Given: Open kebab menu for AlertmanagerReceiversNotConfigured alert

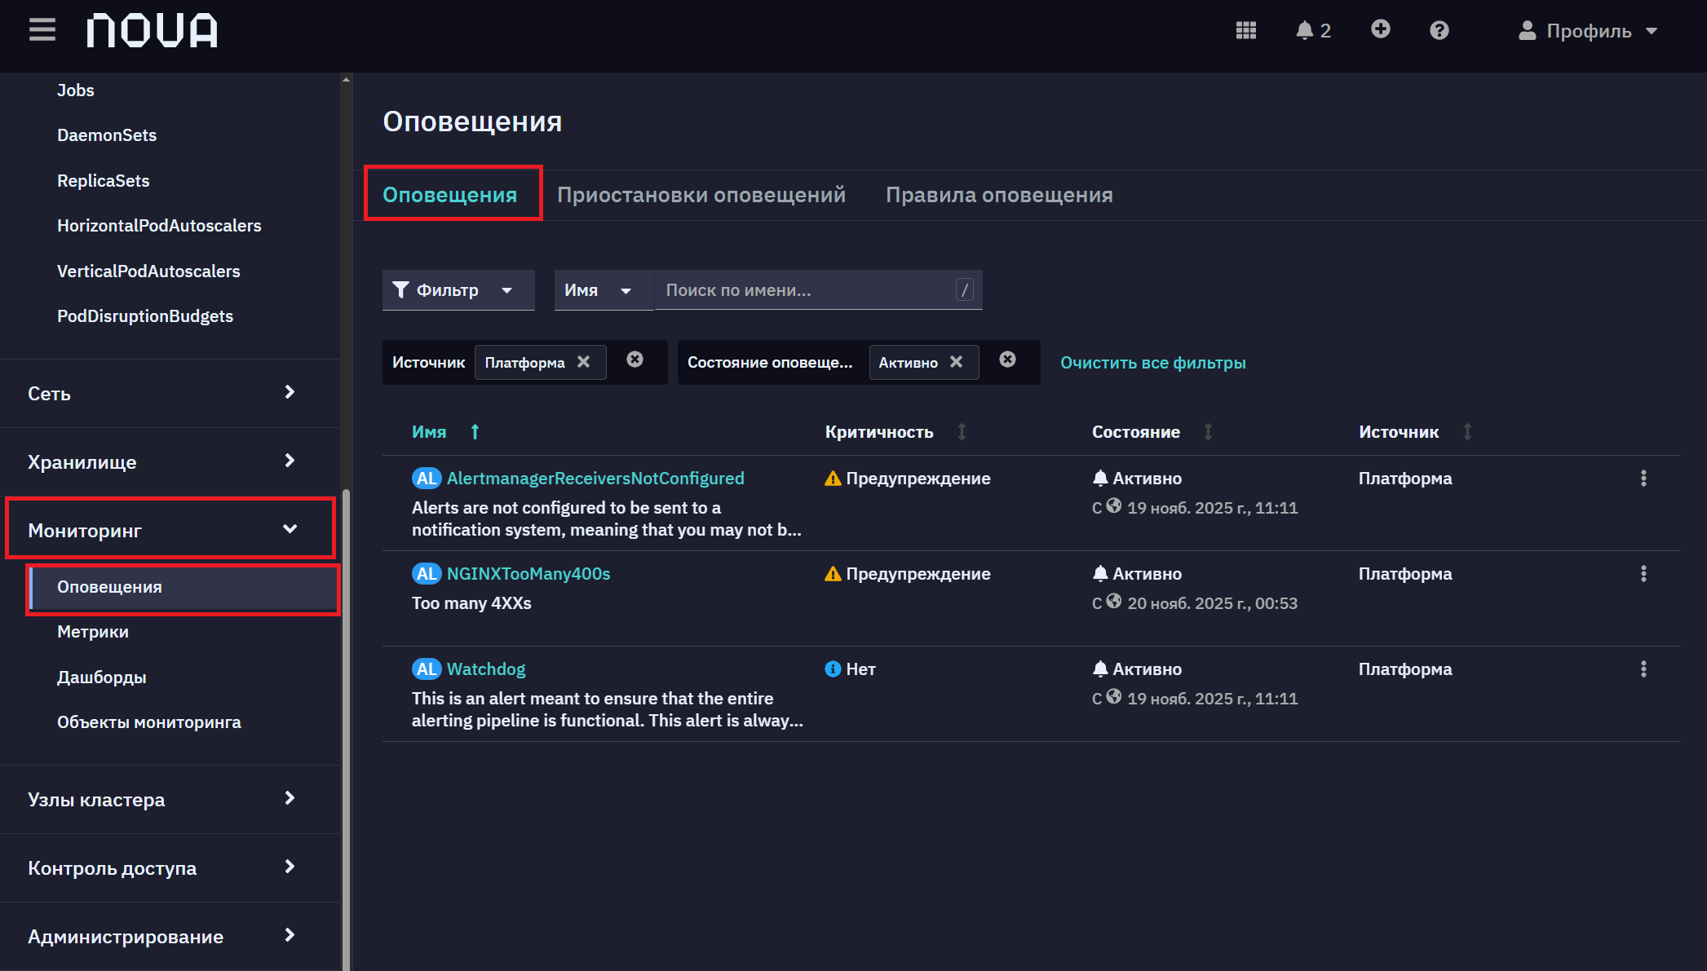Looking at the screenshot, I should (x=1643, y=479).
